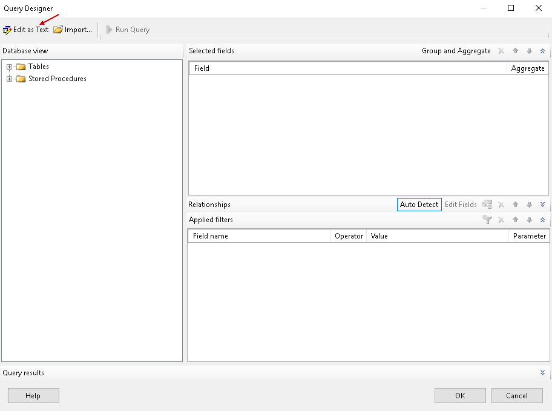The image size is (552, 411).
Task: Cancel the Query Designer dialog
Action: pyautogui.click(x=517, y=395)
